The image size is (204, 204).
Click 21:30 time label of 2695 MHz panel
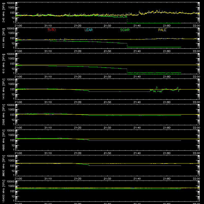coord(107,128)
